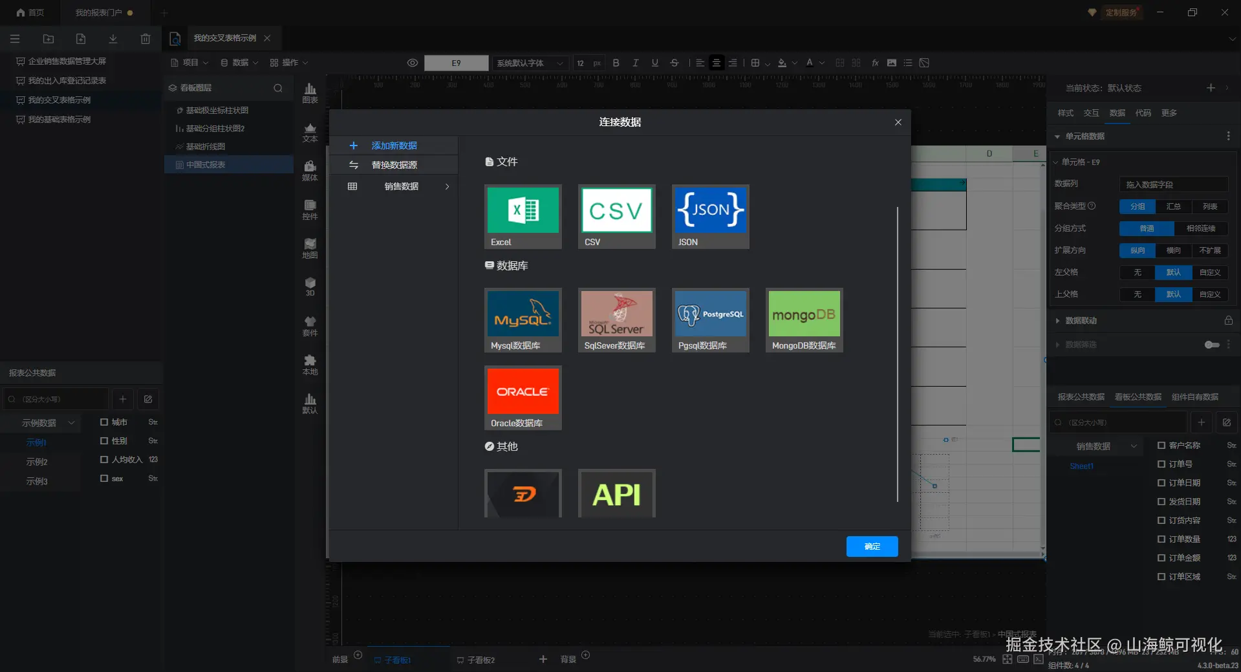Open the 图表 chart component panel
The height and width of the screenshot is (672, 1241).
pyautogui.click(x=310, y=93)
